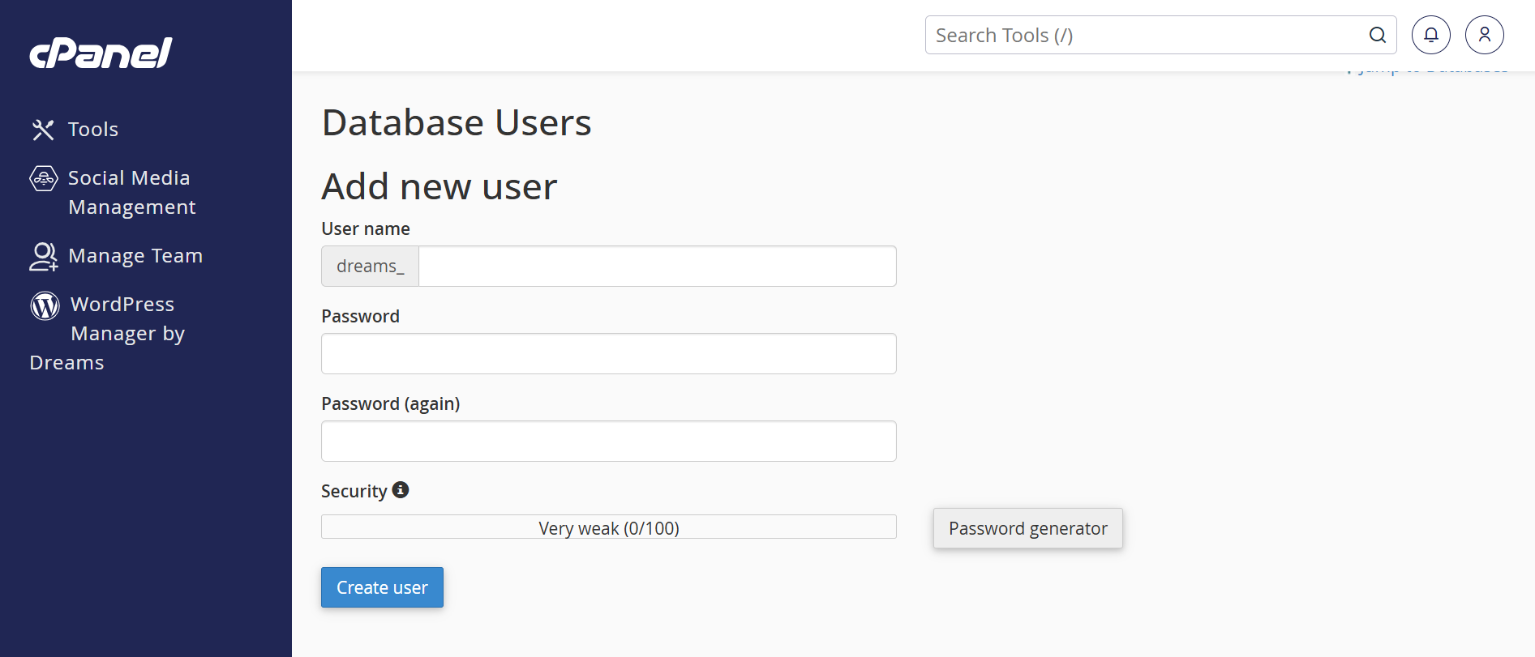Click the Password generator button

click(x=1027, y=528)
